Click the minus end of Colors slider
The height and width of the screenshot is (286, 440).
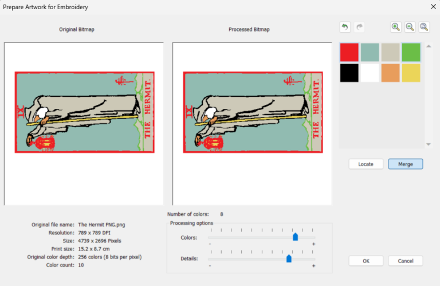(210, 244)
